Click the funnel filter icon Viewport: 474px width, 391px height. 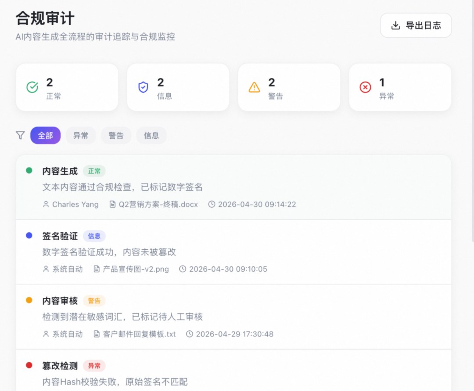pos(20,135)
